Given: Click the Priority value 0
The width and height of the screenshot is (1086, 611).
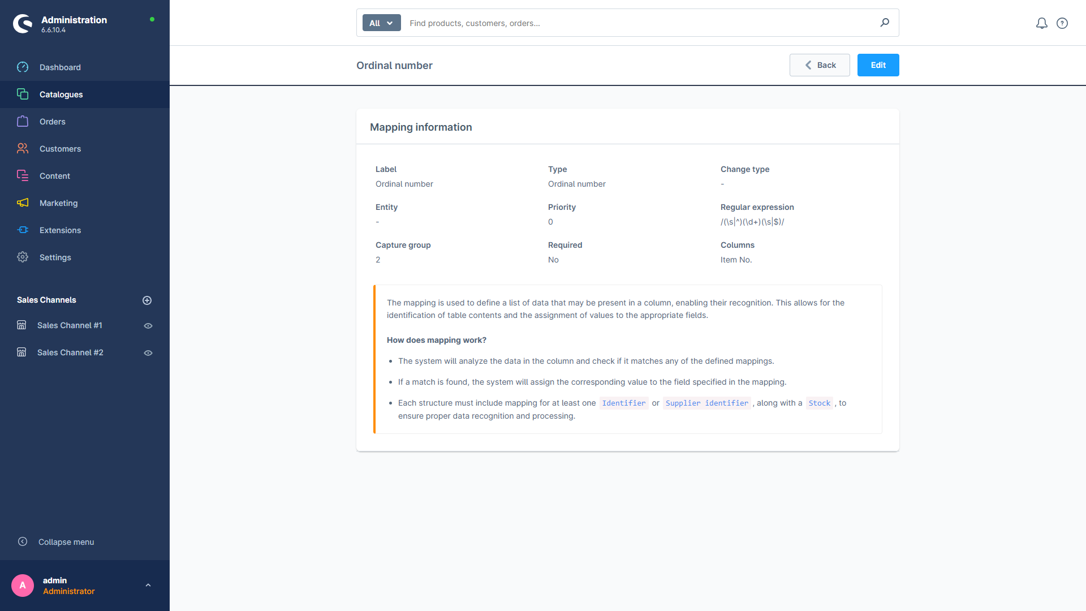Looking at the screenshot, I should coord(550,222).
